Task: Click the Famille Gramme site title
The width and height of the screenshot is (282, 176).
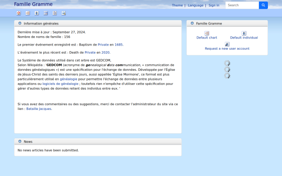Action: [33, 4]
